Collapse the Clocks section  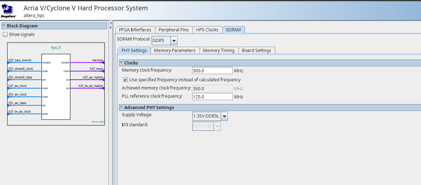point(121,63)
